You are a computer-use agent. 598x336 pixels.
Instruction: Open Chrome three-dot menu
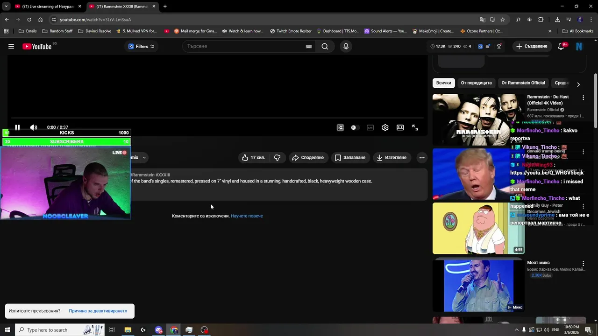[x=591, y=20]
